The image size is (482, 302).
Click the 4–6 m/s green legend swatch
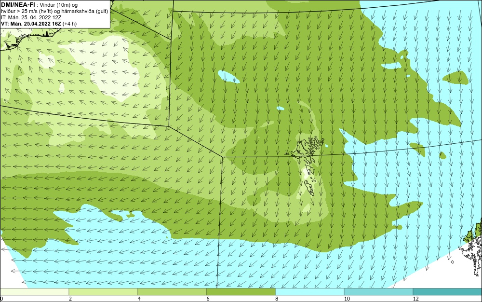172,292
